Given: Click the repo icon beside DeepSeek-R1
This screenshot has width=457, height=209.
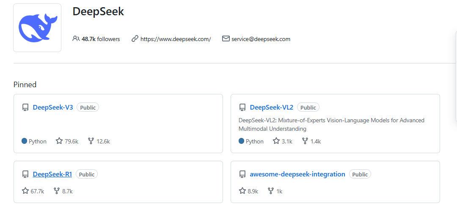Looking at the screenshot, I should 25,175.
